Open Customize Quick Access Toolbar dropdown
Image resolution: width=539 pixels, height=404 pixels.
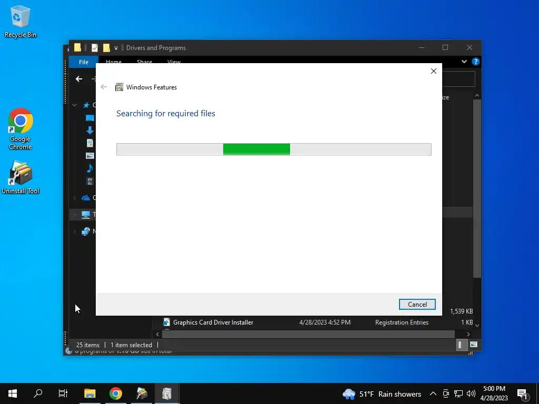[116, 48]
